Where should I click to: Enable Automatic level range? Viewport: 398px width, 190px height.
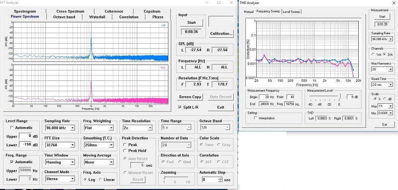(11, 128)
